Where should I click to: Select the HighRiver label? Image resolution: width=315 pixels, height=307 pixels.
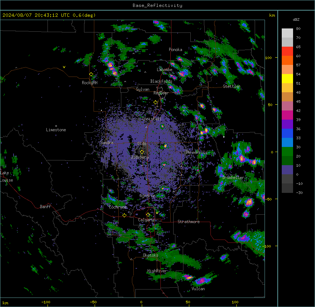pyautogui.click(x=157, y=271)
